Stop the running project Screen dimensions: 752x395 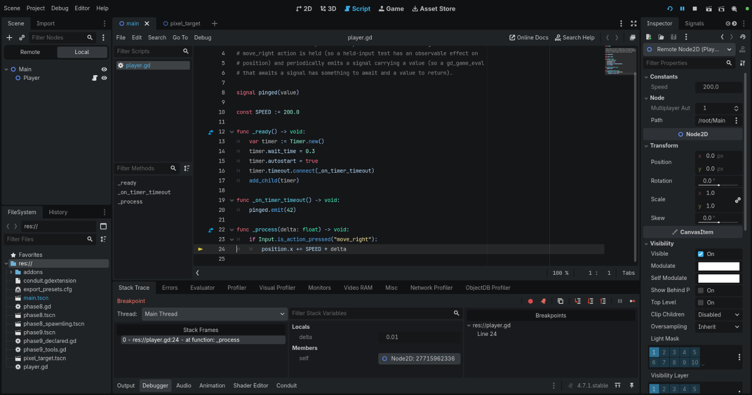pyautogui.click(x=695, y=9)
